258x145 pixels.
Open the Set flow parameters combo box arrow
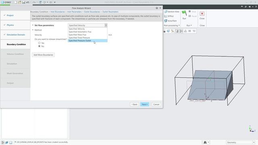point(106,25)
